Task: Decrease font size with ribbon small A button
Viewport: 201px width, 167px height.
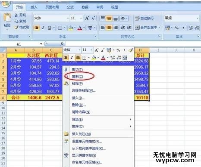Action: point(93,18)
